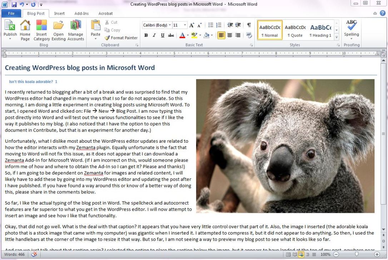Click the Paste clipboard icon

(95, 25)
